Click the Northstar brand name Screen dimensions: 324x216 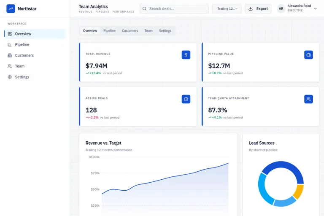[x=27, y=9]
